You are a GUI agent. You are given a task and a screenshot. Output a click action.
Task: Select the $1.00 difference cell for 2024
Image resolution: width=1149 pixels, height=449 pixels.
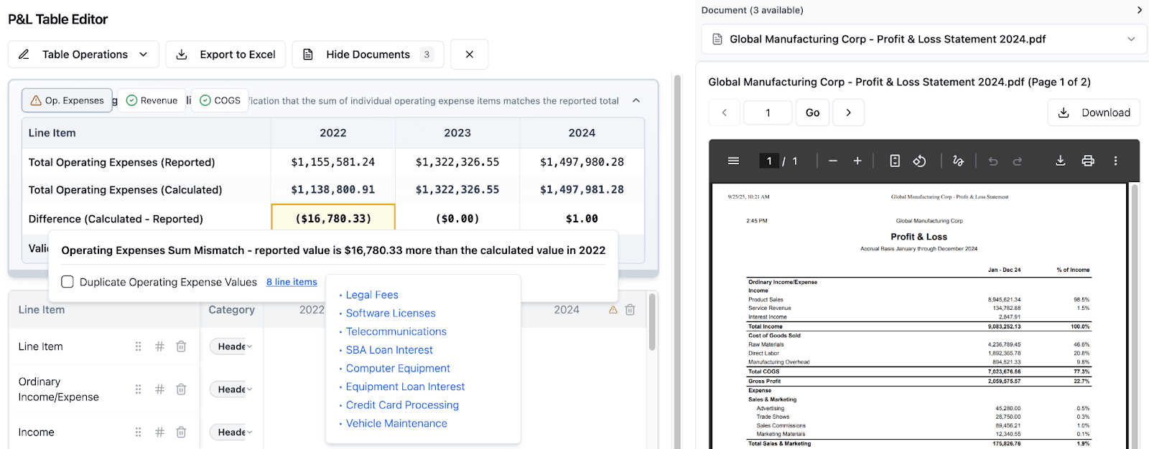(582, 219)
